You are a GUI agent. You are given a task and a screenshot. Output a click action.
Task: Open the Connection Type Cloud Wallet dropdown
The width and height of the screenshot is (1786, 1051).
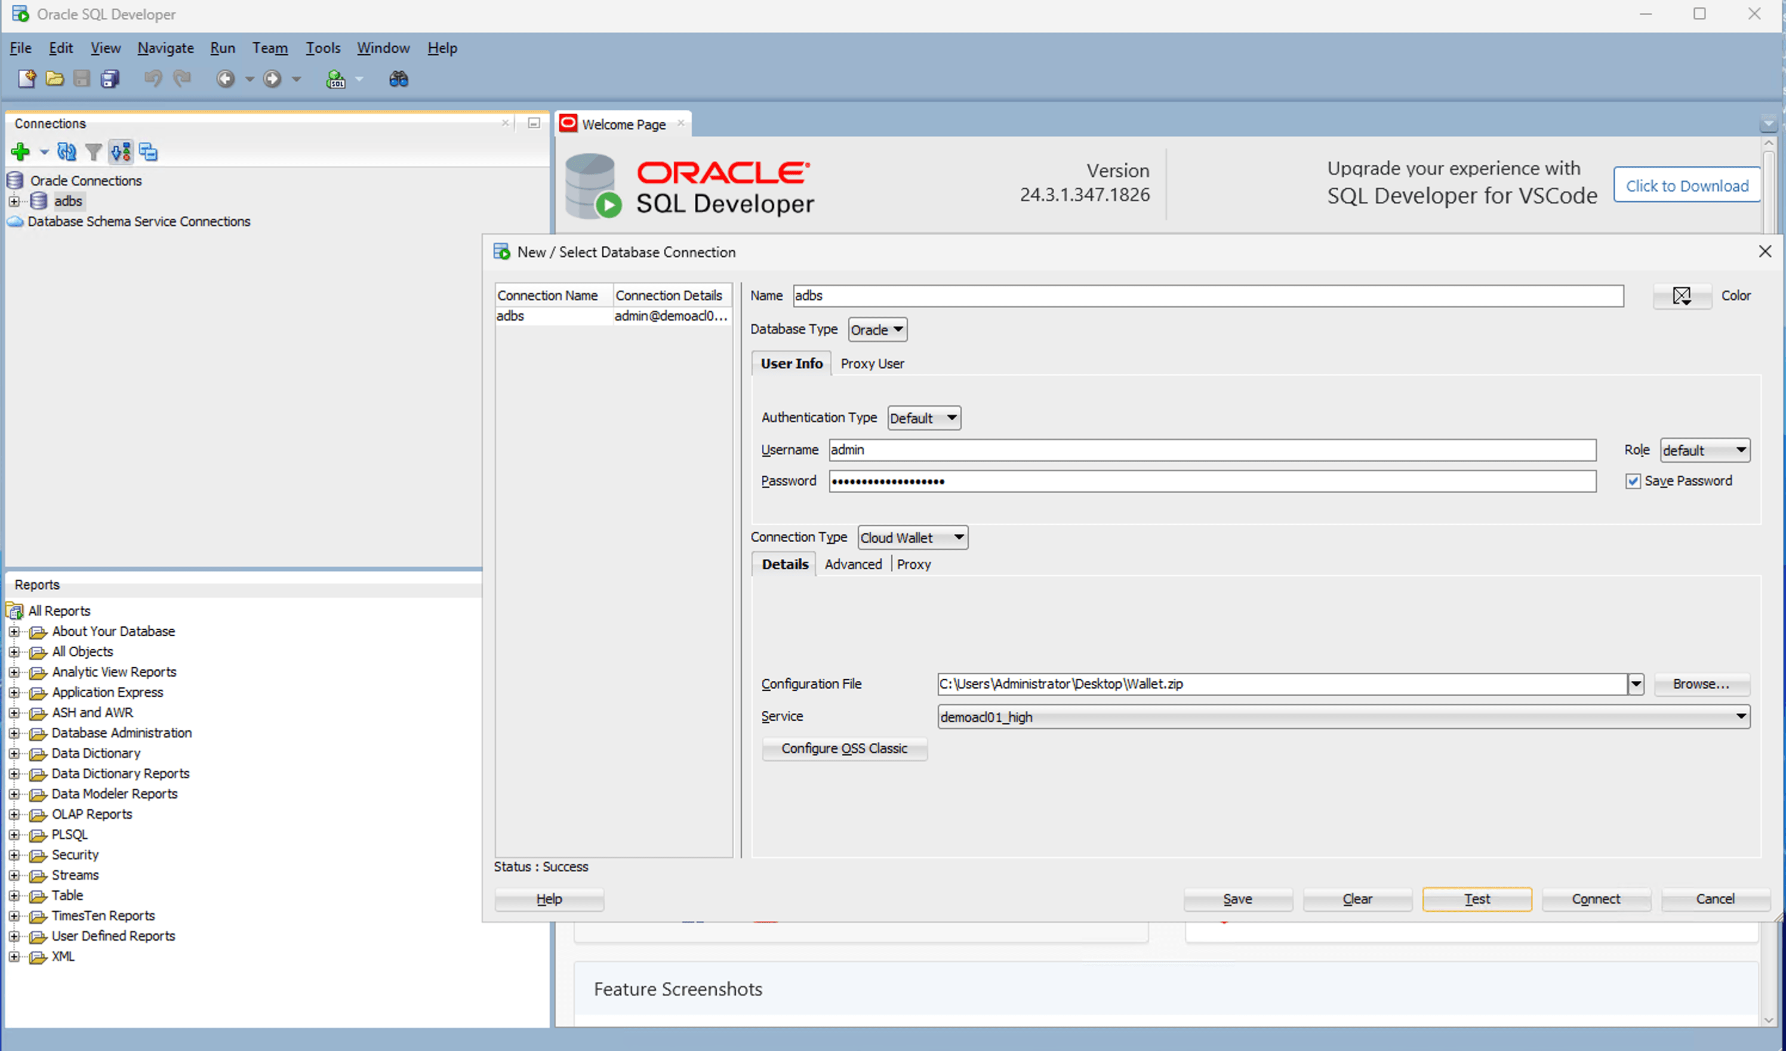click(913, 537)
